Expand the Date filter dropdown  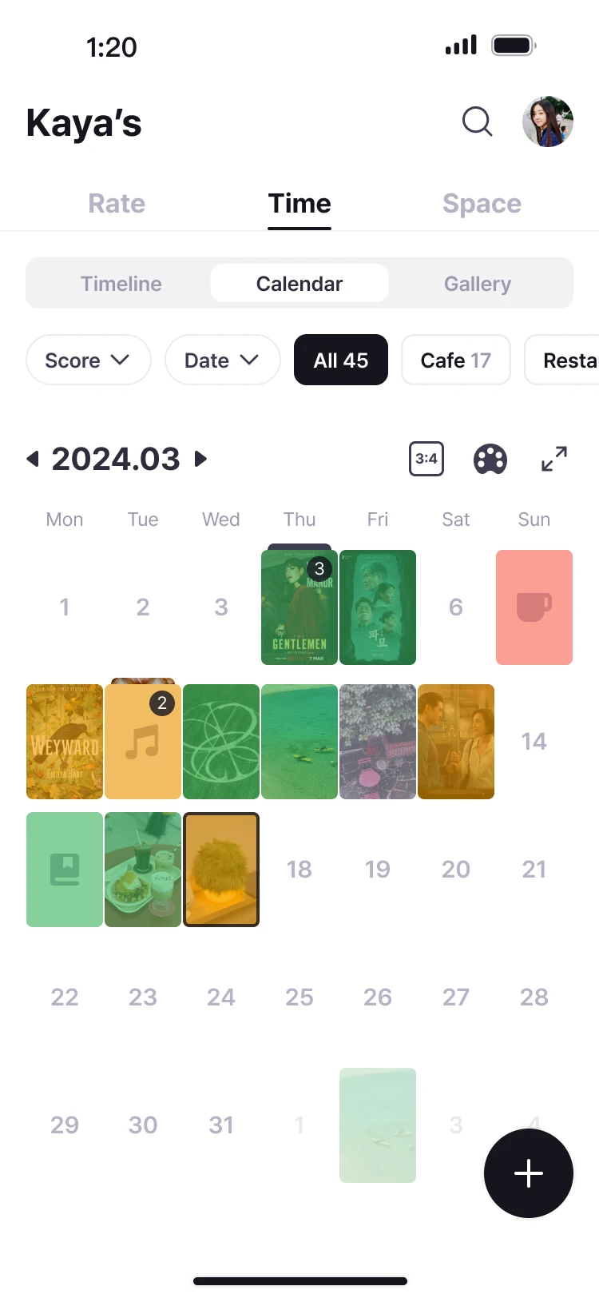(223, 360)
